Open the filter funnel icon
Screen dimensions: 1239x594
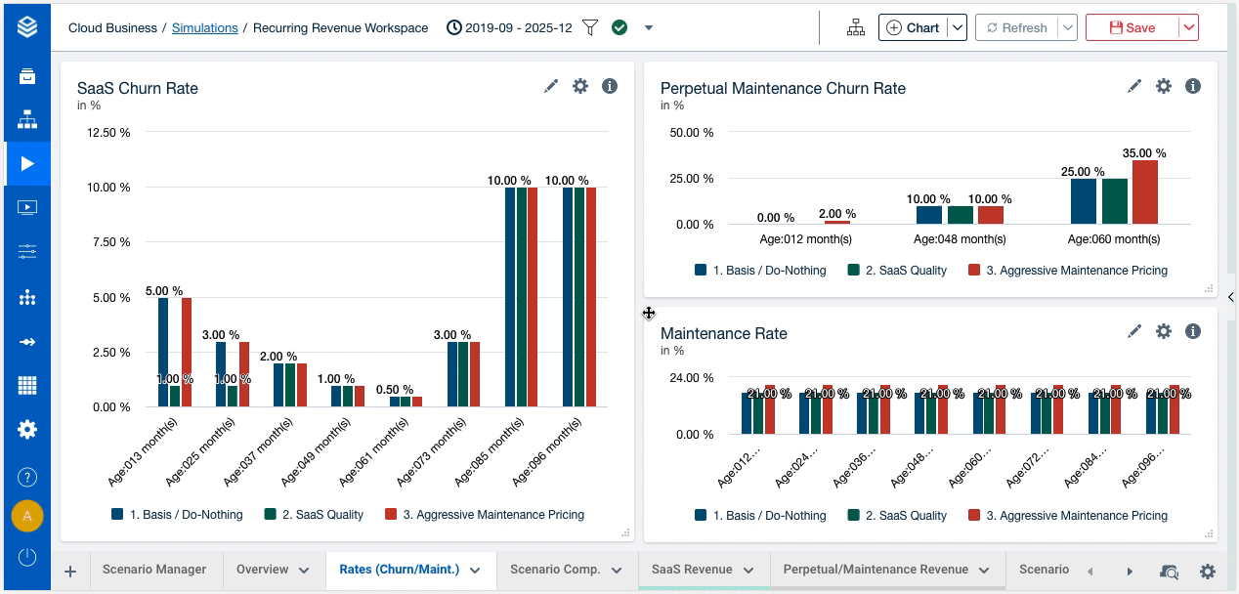[590, 28]
